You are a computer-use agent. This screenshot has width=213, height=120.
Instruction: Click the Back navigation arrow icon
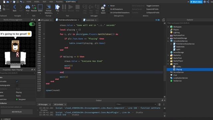click(x=15, y=7)
